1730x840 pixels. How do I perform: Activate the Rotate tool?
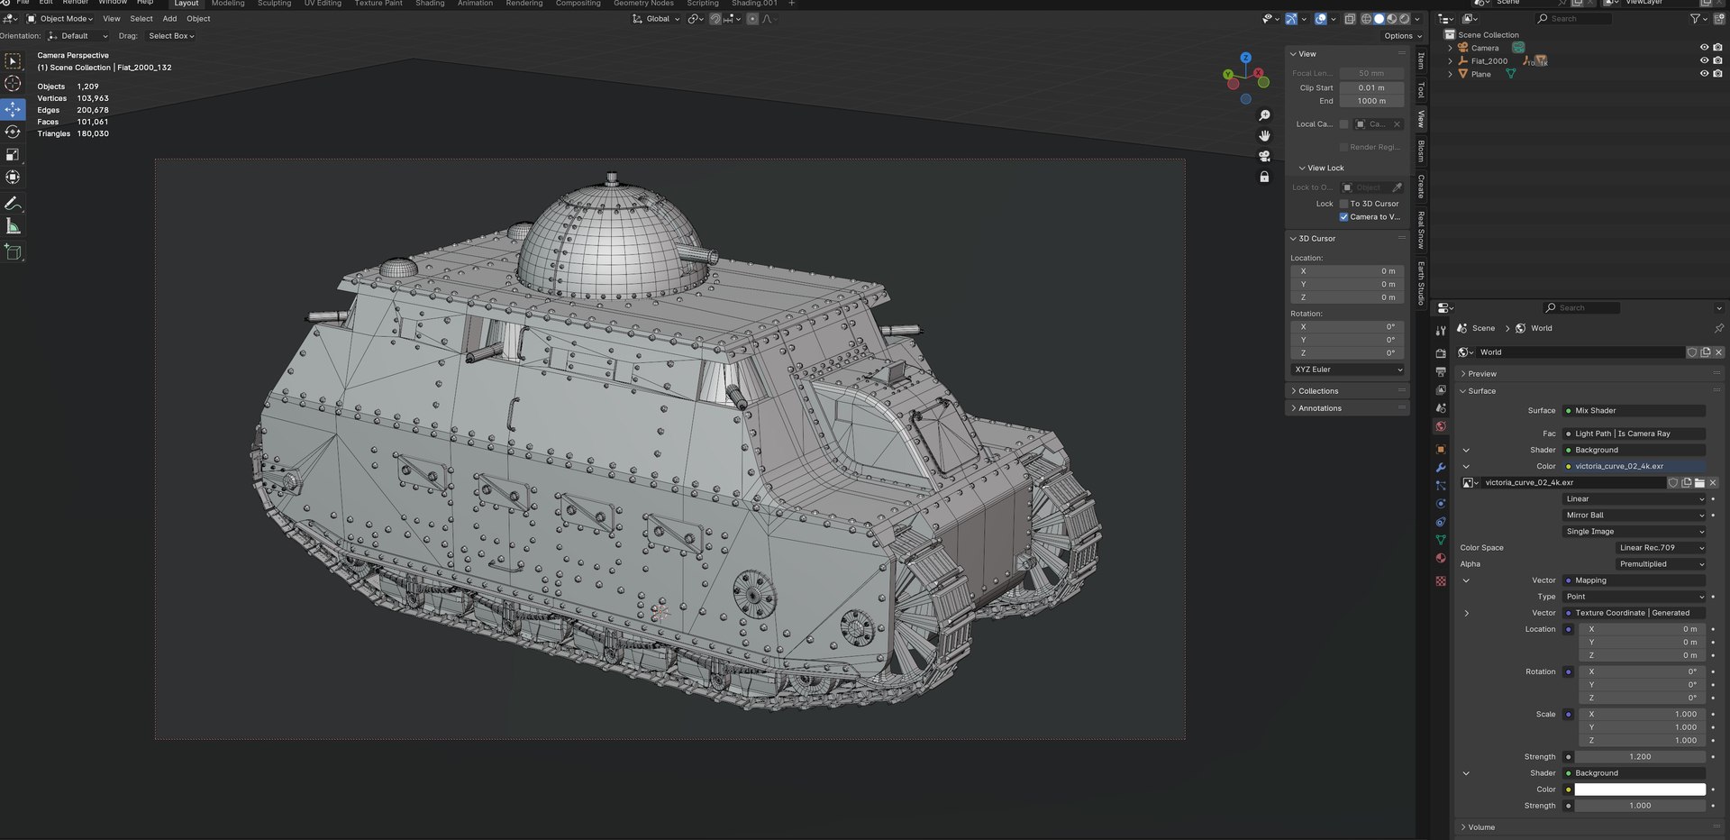[x=13, y=132]
